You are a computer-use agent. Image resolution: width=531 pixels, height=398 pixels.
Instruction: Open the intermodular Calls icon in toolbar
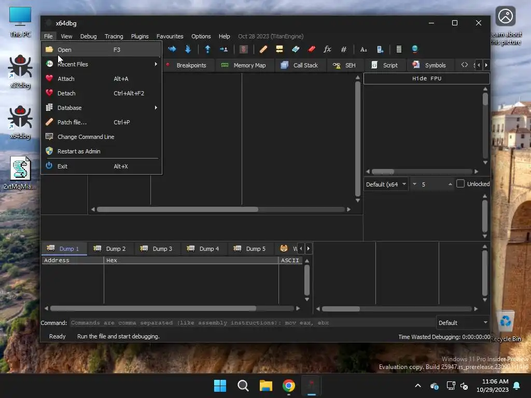[380, 49]
